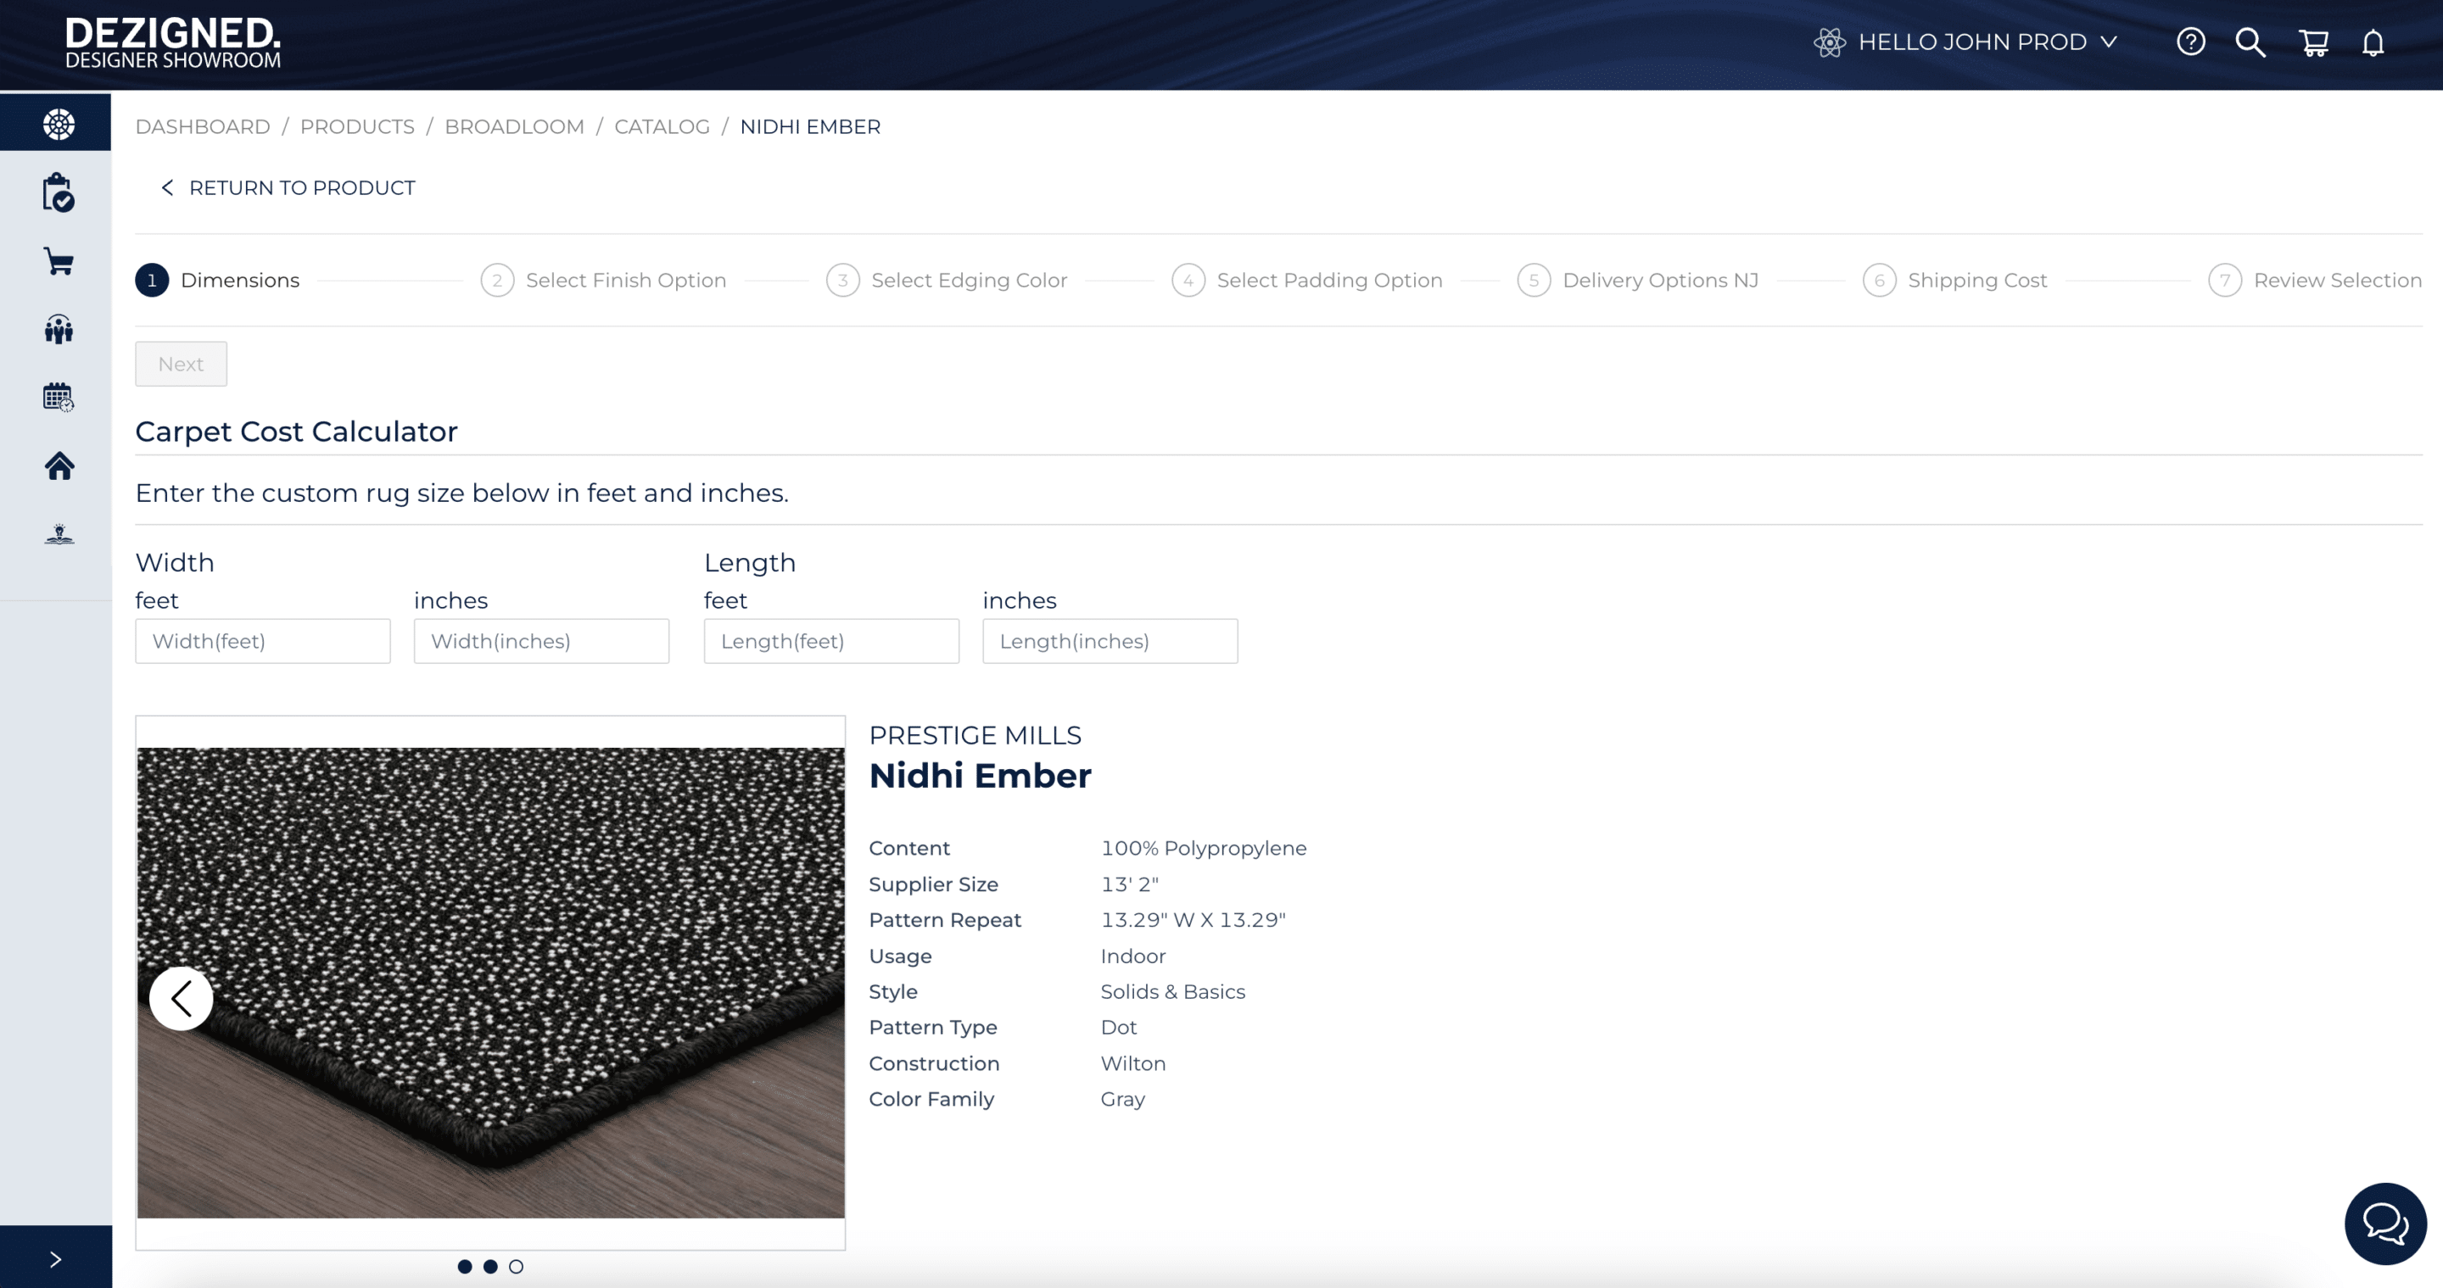Open the calendar scheduling icon in the sidebar
Image resolution: width=2443 pixels, height=1288 pixels.
(57, 397)
